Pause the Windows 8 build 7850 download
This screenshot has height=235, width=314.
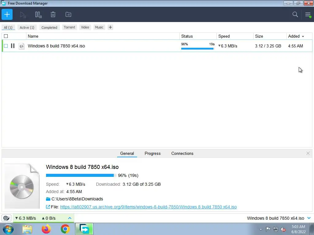(13, 46)
